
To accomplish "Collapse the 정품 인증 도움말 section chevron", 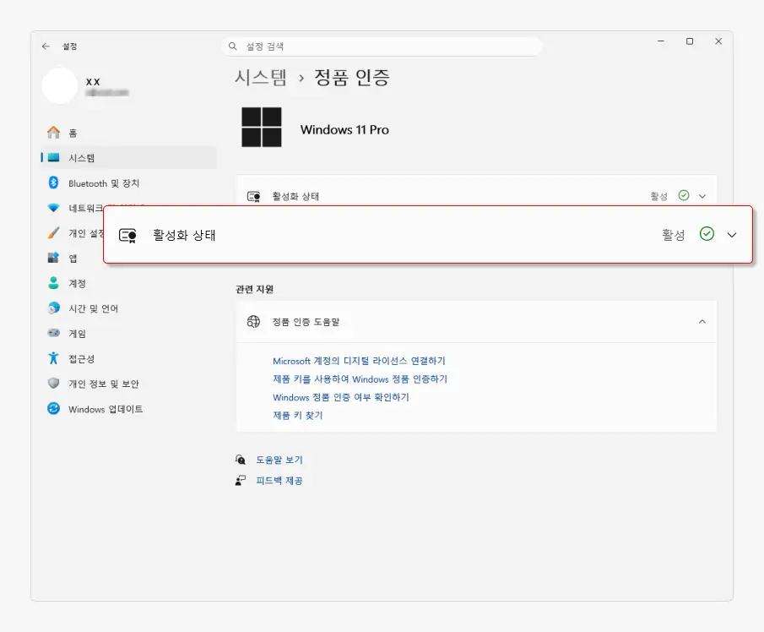I will (x=702, y=322).
